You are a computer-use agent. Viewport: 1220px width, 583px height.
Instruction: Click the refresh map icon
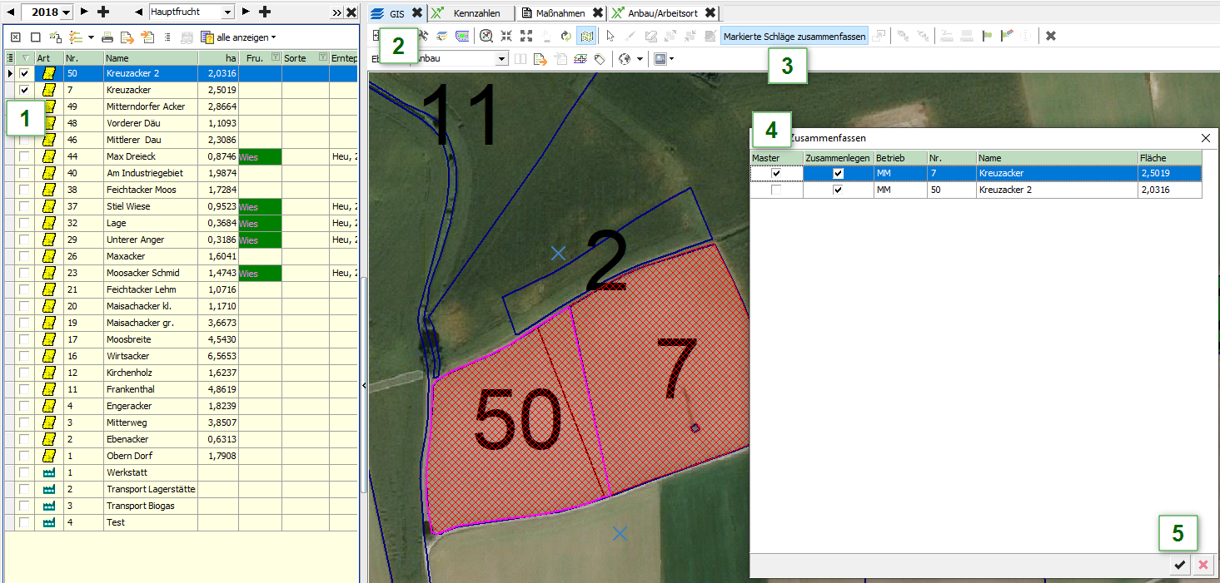566,37
